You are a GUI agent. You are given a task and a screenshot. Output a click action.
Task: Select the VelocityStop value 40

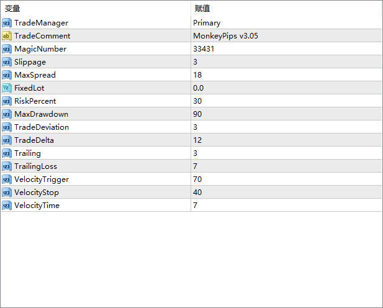(x=197, y=192)
